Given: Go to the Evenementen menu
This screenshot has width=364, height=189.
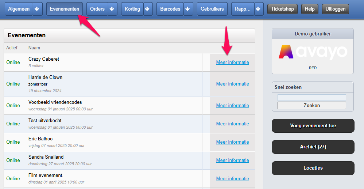Looking at the screenshot, I should pos(65,9).
